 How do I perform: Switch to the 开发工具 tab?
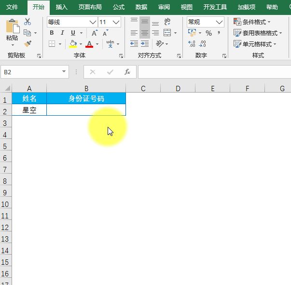click(x=215, y=7)
